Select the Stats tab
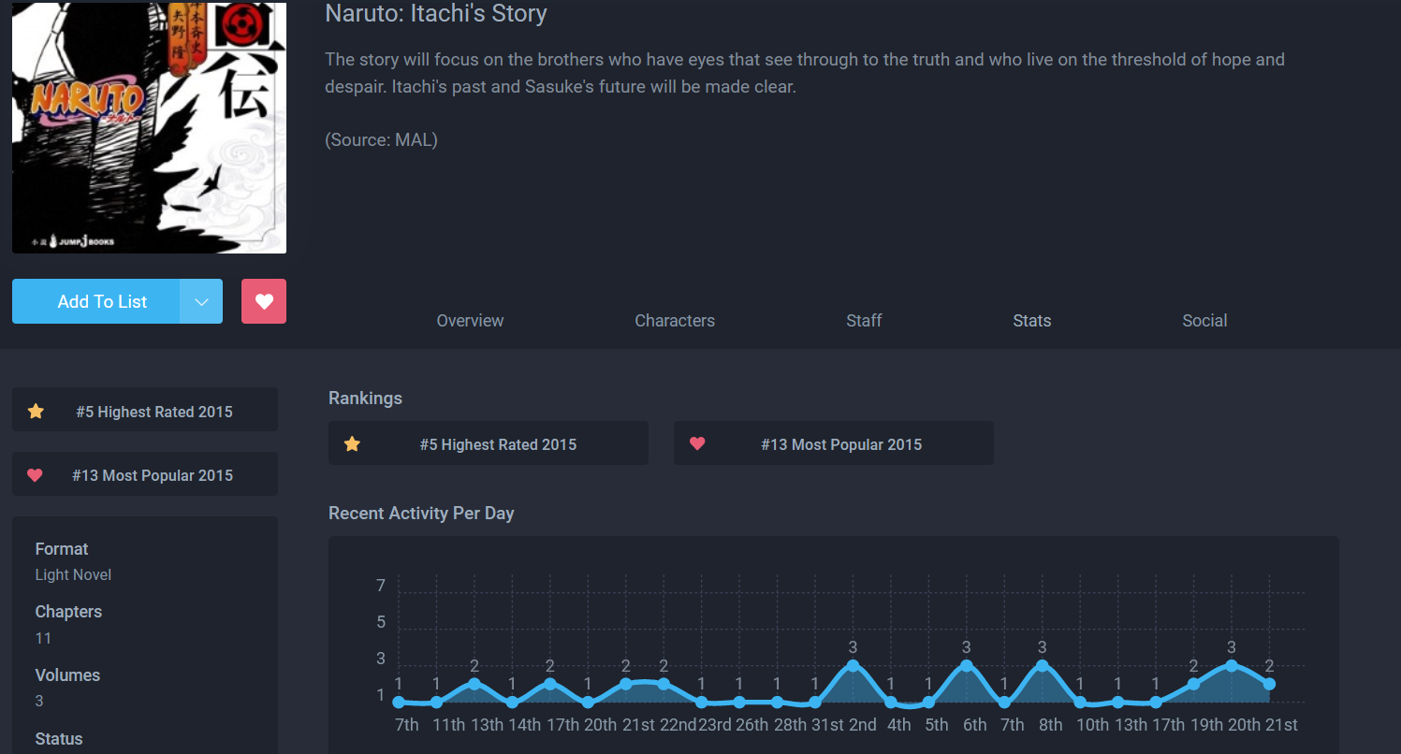The height and width of the screenshot is (754, 1401). [x=1031, y=321]
